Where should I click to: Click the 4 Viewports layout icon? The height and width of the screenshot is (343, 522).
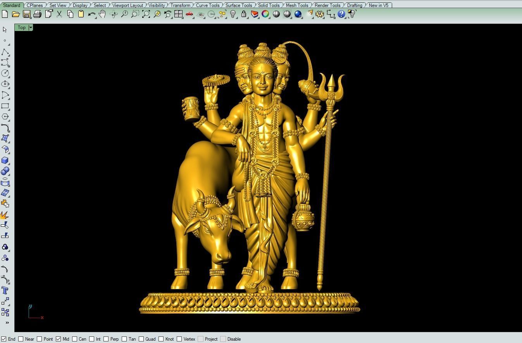(178, 14)
